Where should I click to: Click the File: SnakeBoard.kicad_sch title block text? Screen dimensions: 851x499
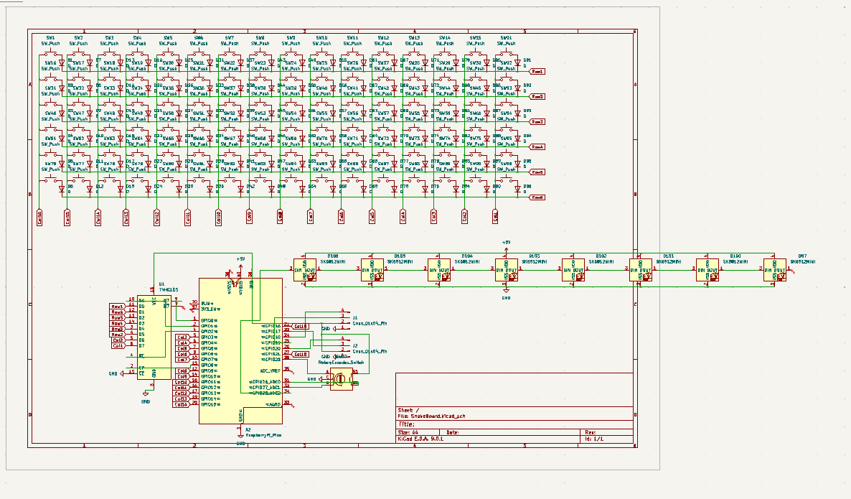tap(434, 416)
